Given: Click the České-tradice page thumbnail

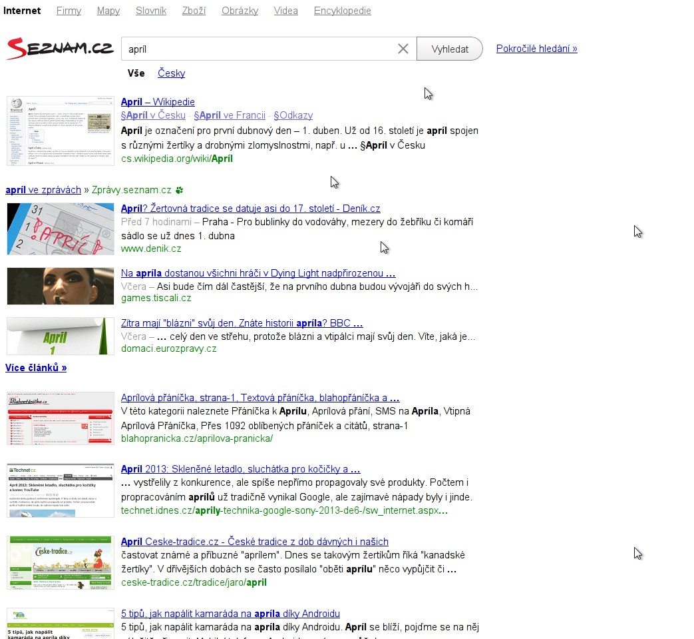Looking at the screenshot, I should 60,563.
